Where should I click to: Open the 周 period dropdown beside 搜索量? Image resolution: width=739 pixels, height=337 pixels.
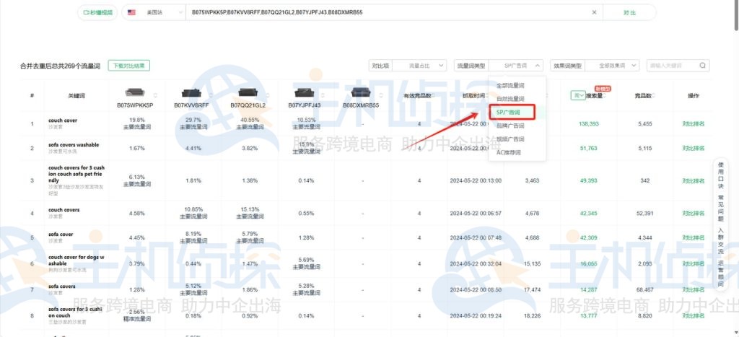click(x=578, y=96)
